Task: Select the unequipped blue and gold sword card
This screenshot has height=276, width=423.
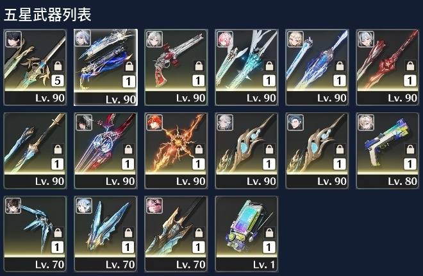Action: coord(35,151)
